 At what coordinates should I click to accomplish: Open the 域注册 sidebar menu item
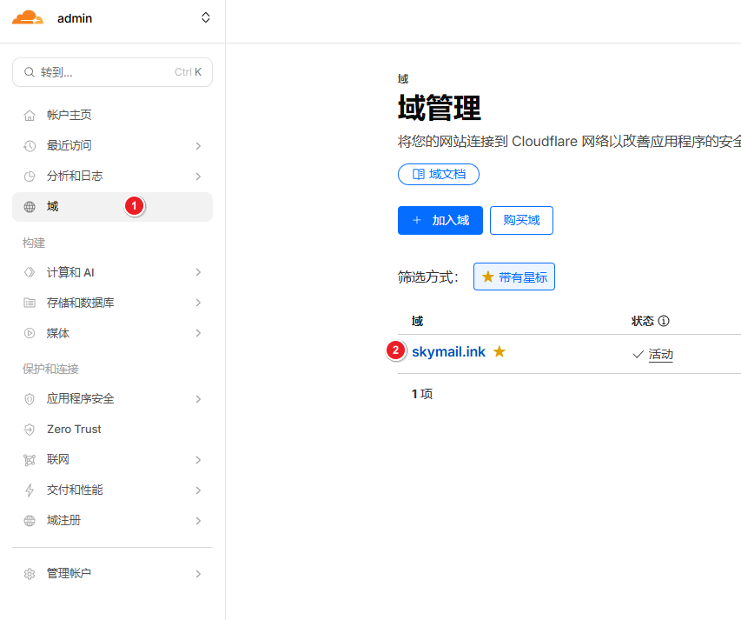coord(64,520)
